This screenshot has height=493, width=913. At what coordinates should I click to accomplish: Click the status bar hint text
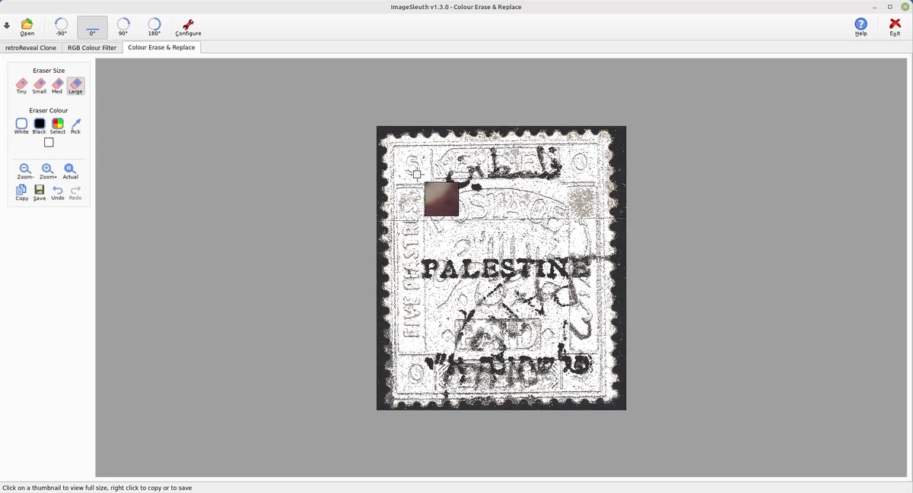click(97, 488)
